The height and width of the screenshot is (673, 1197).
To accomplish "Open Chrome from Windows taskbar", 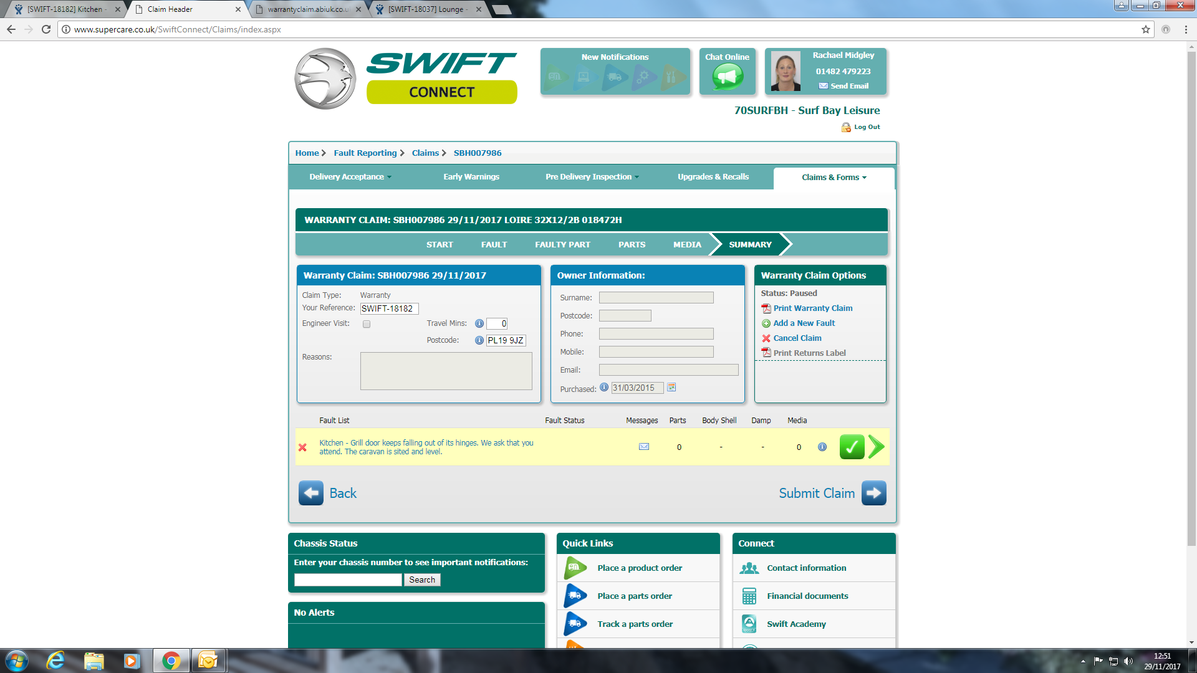I will 171,661.
